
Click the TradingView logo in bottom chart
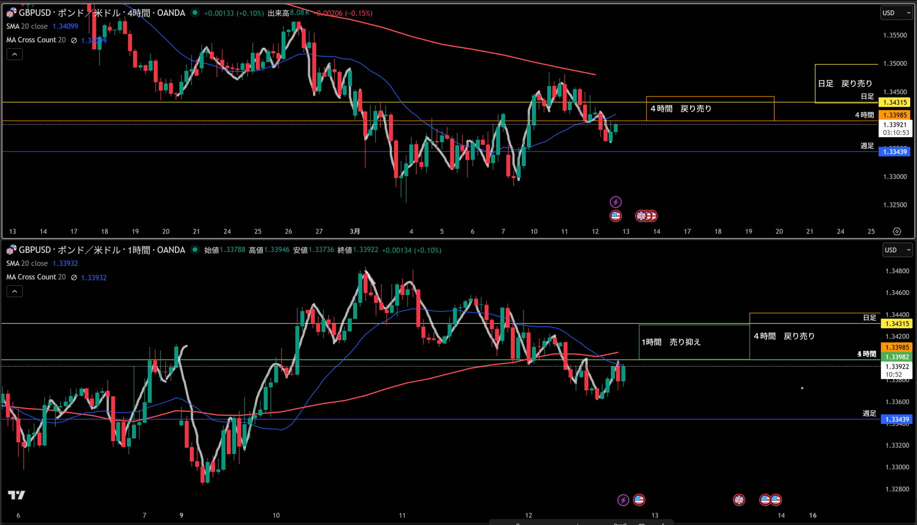[16, 495]
